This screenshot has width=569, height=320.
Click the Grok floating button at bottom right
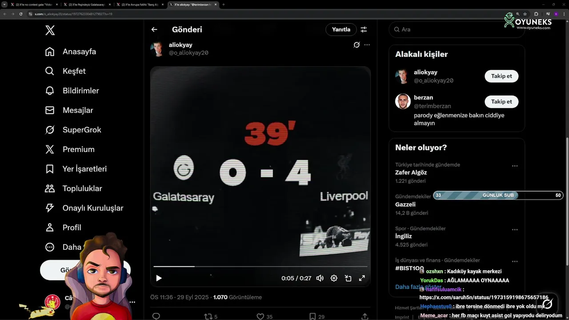pyautogui.click(x=548, y=304)
